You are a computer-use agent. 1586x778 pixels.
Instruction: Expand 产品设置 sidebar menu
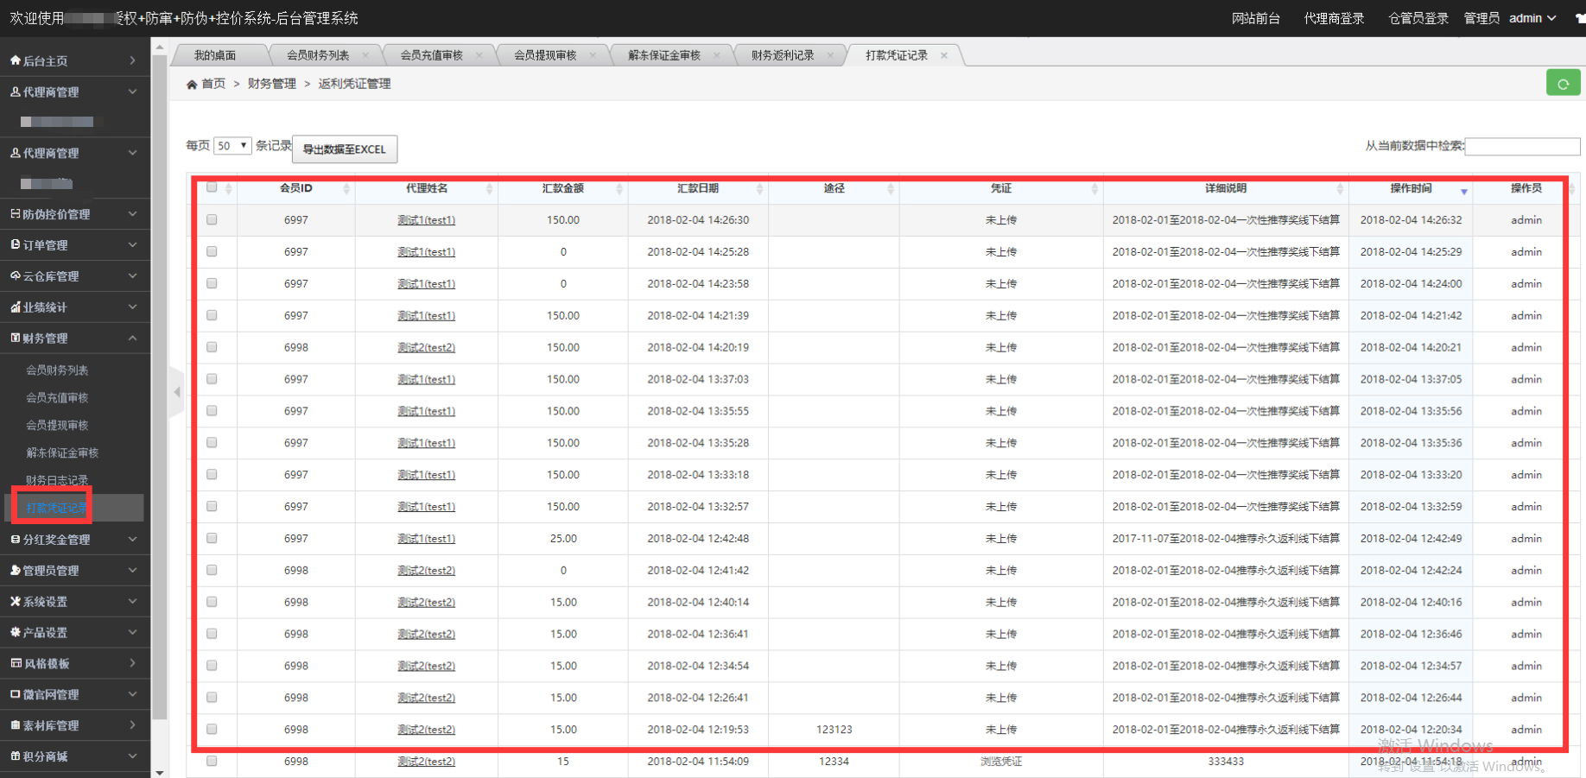pos(74,633)
